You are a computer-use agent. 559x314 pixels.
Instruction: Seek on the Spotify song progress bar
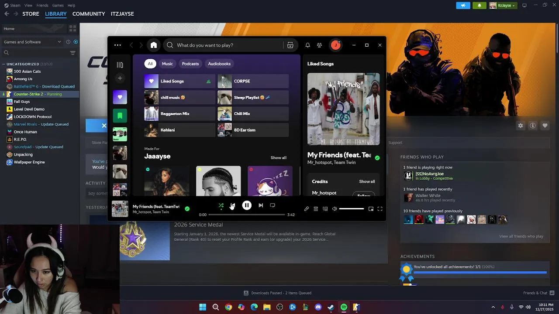[247, 215]
